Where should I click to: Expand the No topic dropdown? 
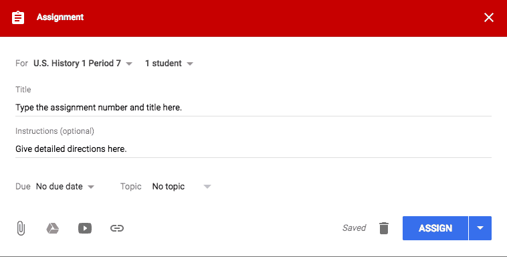click(x=181, y=187)
